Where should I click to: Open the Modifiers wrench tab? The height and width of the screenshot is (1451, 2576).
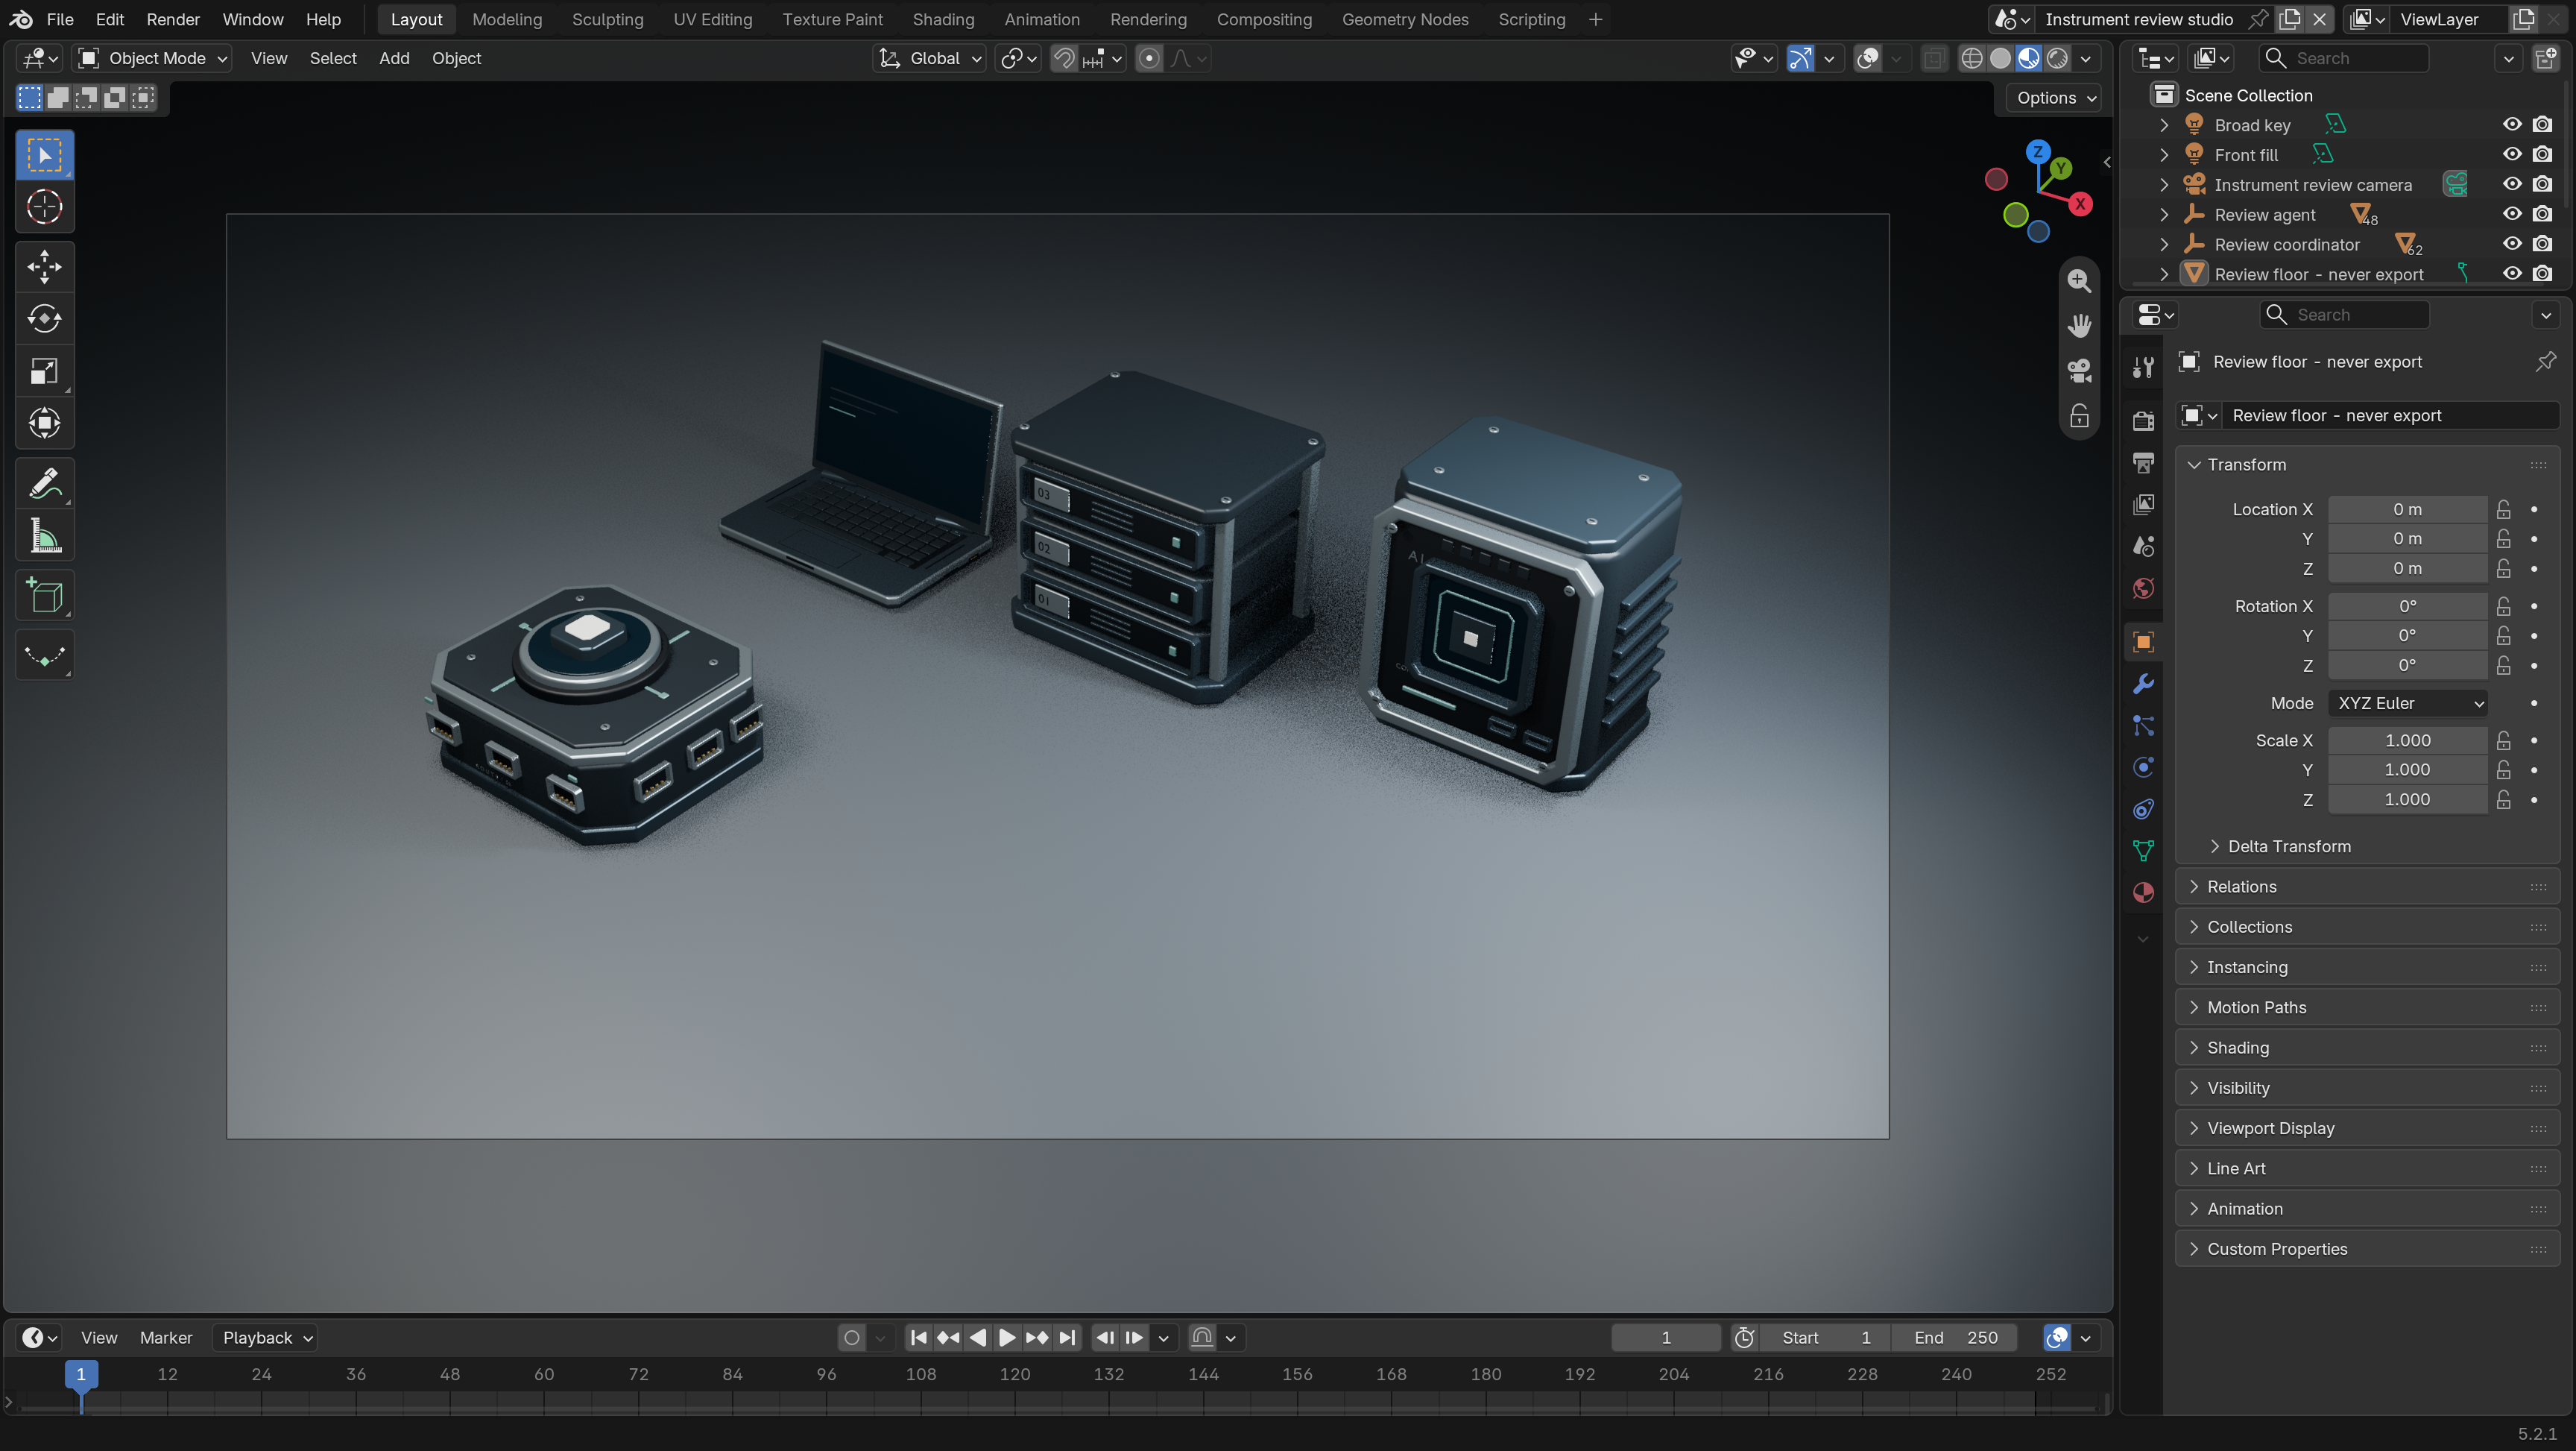[2143, 684]
